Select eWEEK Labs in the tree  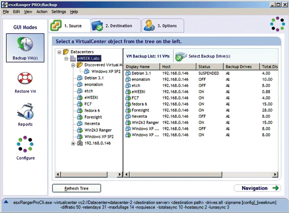point(89,59)
